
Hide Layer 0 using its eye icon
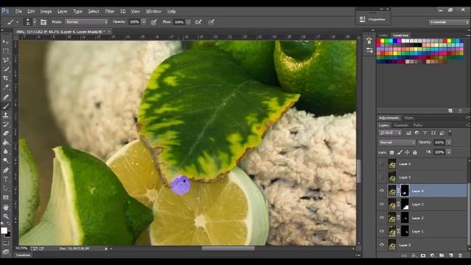(x=381, y=245)
